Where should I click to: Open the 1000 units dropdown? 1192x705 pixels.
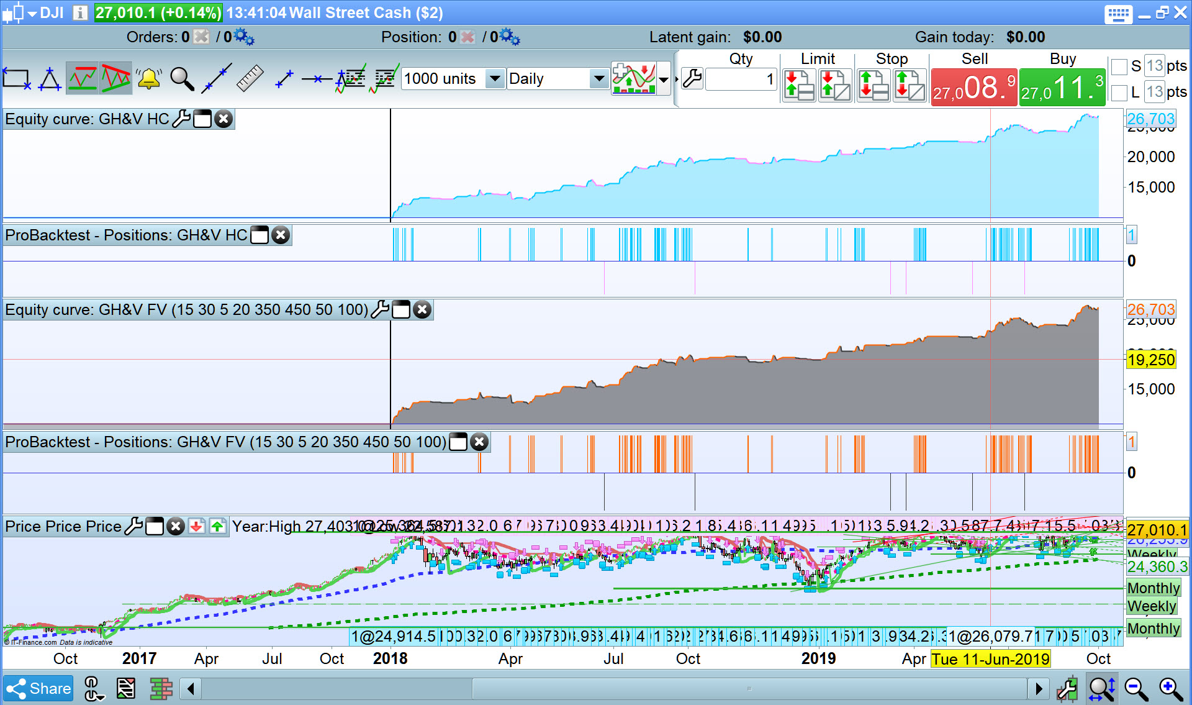click(494, 79)
